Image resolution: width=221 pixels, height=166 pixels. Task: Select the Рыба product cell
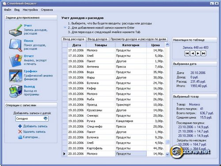(x=101, y=99)
